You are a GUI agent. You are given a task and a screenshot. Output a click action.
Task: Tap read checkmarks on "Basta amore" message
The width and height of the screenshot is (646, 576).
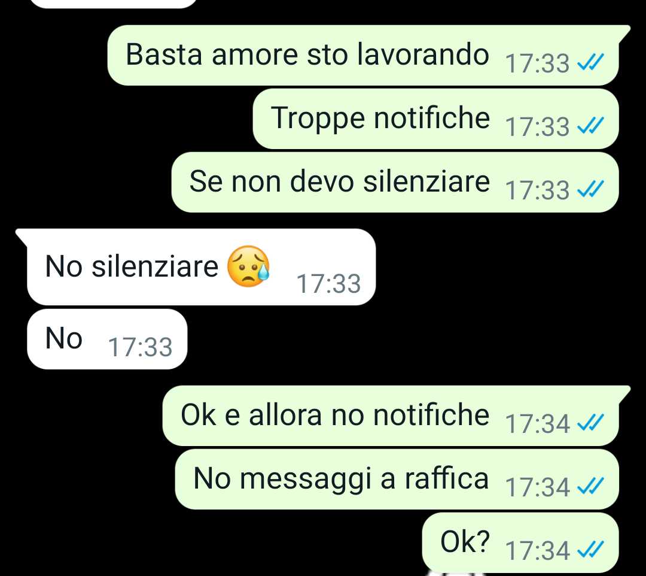point(590,63)
